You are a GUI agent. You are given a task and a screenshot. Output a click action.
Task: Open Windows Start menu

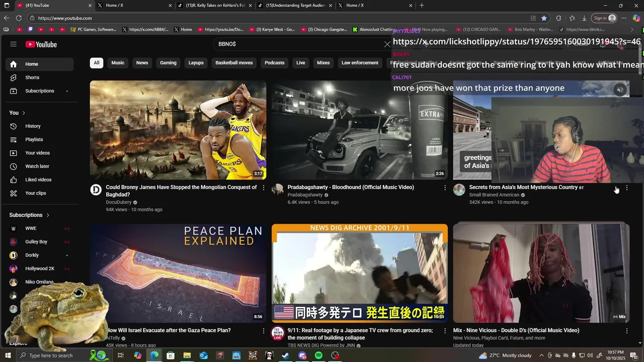click(8, 355)
